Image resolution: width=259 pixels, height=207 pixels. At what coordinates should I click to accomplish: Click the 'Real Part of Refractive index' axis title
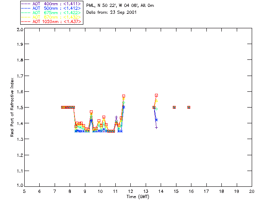(x=12, y=107)
